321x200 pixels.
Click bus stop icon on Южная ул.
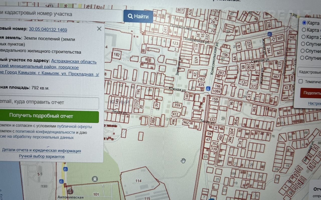pyautogui.click(x=208, y=88)
